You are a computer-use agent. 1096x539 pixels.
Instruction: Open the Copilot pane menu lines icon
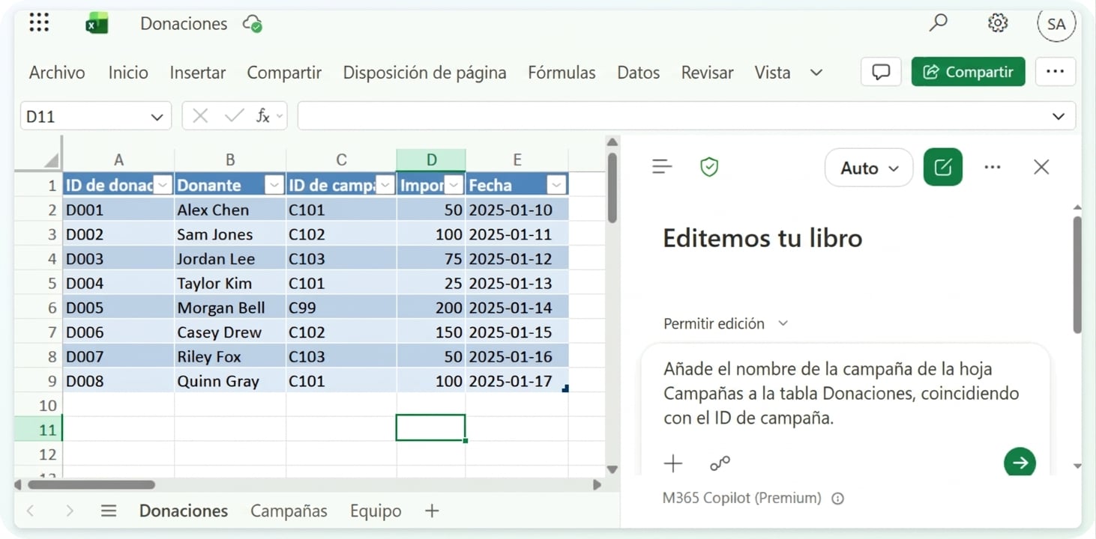[662, 167]
